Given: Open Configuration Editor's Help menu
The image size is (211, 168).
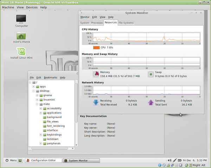Looking at the screenshot, I should [63, 78].
